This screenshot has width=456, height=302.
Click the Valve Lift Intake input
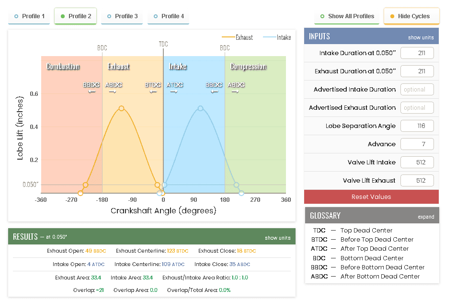tap(417, 162)
